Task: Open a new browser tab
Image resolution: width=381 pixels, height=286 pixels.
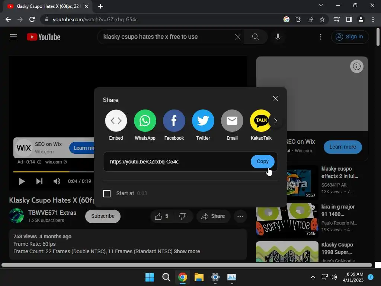Action: [x=100, y=6]
